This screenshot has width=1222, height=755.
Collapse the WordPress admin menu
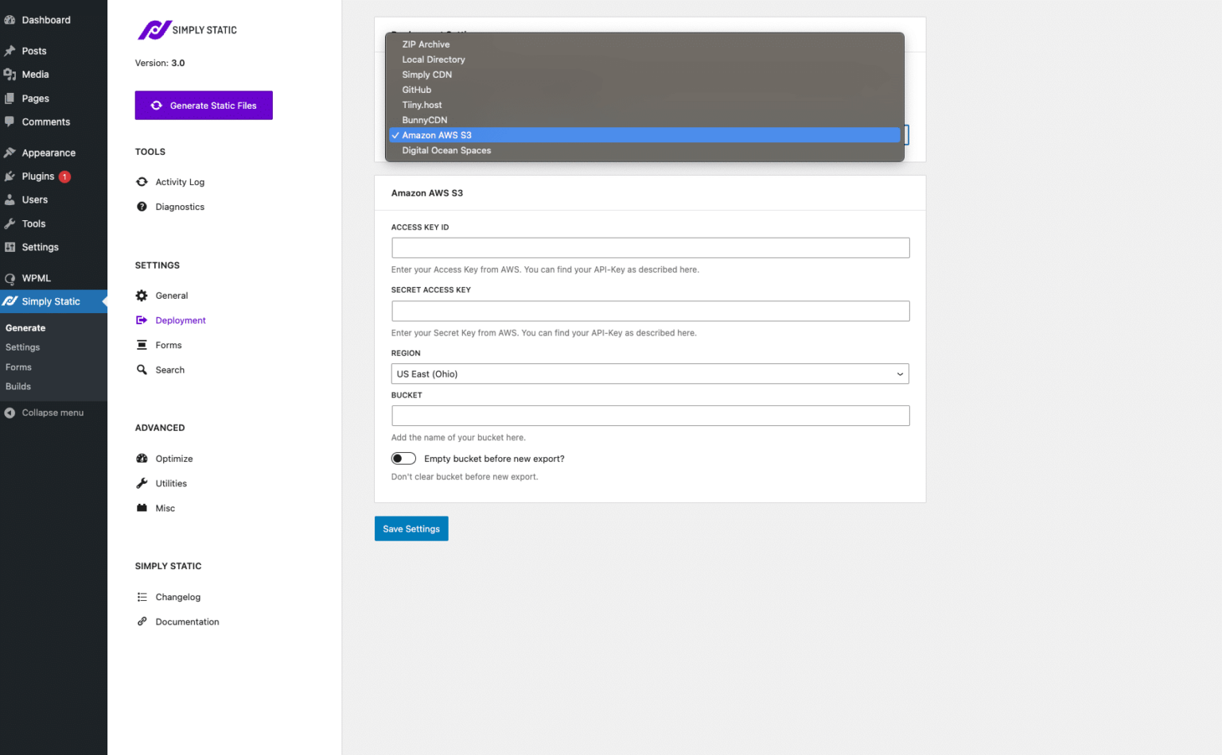(53, 412)
